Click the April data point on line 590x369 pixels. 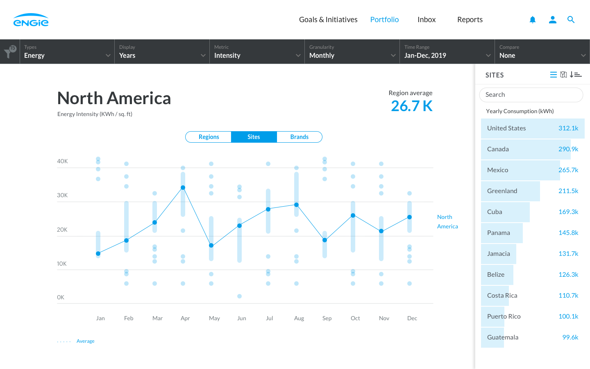[183, 188]
